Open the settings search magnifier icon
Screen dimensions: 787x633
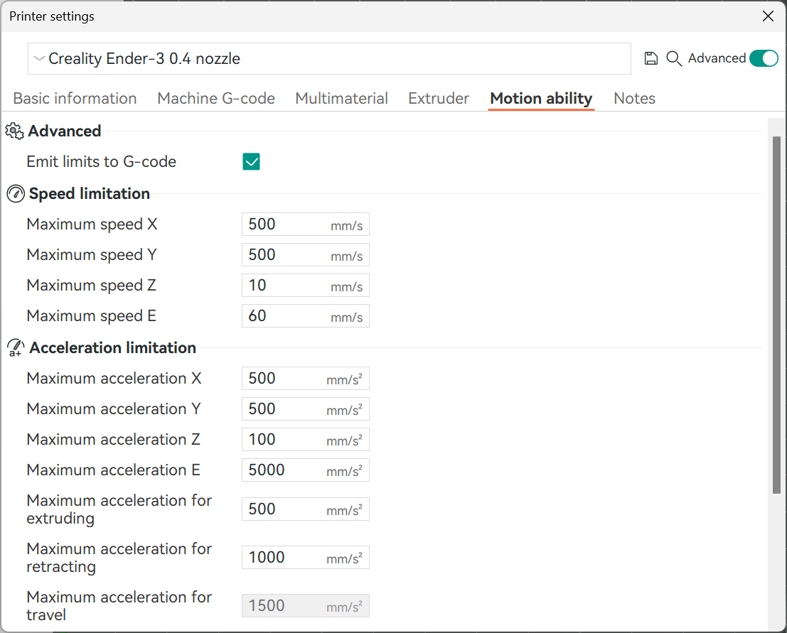point(673,59)
